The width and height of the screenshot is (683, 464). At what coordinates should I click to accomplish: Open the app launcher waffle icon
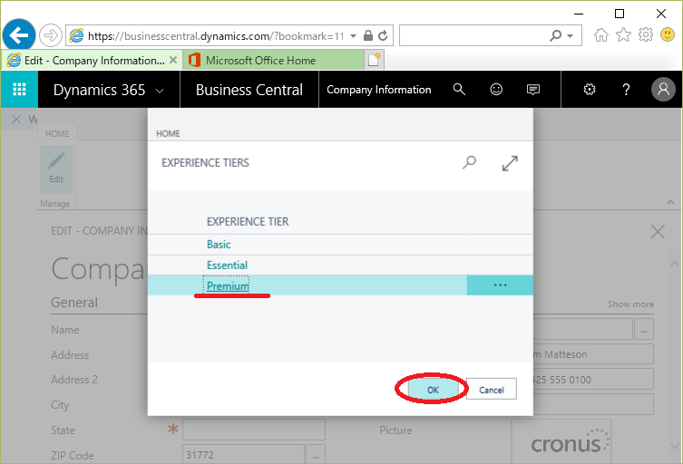19,89
